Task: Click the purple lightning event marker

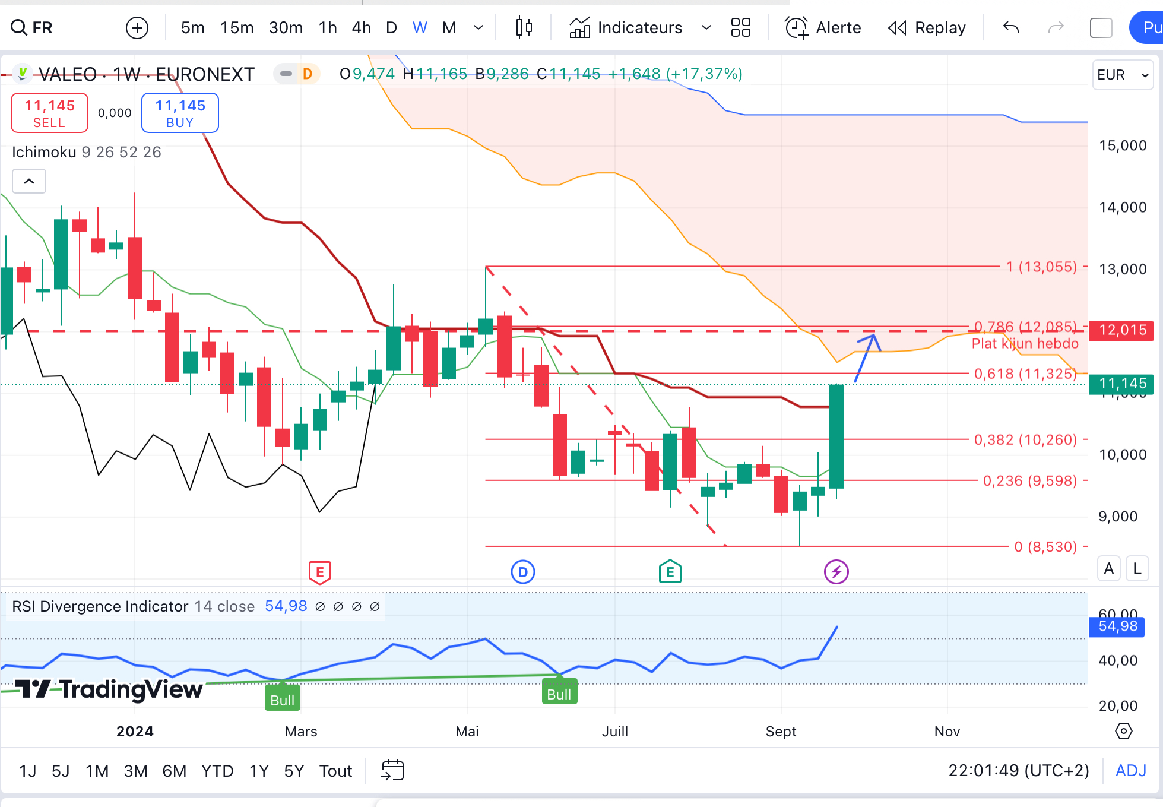Action: pos(836,572)
